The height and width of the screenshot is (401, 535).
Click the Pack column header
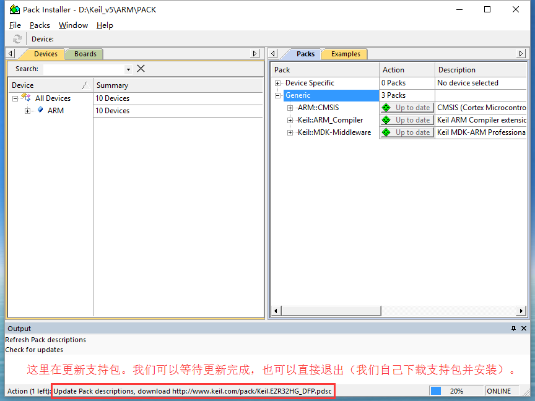325,70
